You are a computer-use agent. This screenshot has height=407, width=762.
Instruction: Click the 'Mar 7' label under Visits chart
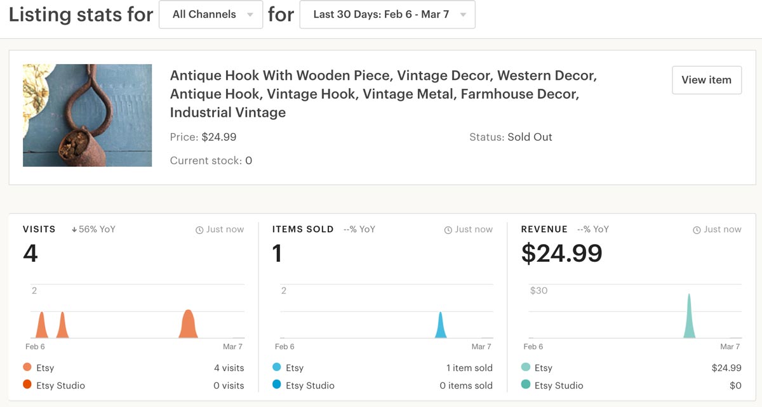[233, 347]
